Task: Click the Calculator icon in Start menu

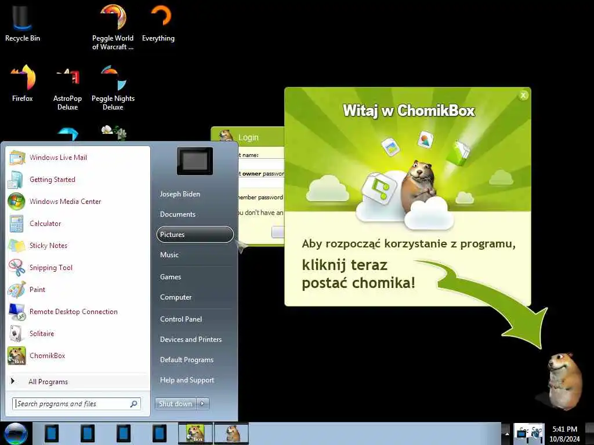Action: point(16,224)
